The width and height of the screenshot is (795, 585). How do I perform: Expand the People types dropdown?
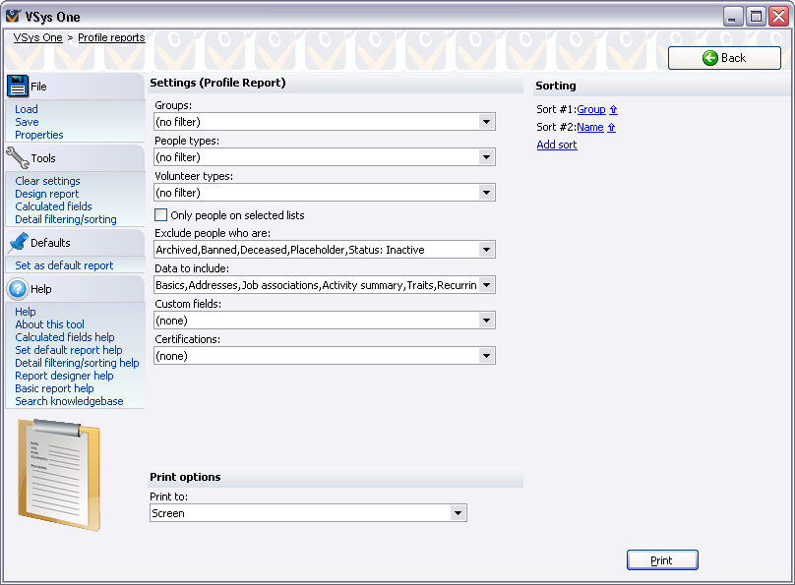[486, 157]
